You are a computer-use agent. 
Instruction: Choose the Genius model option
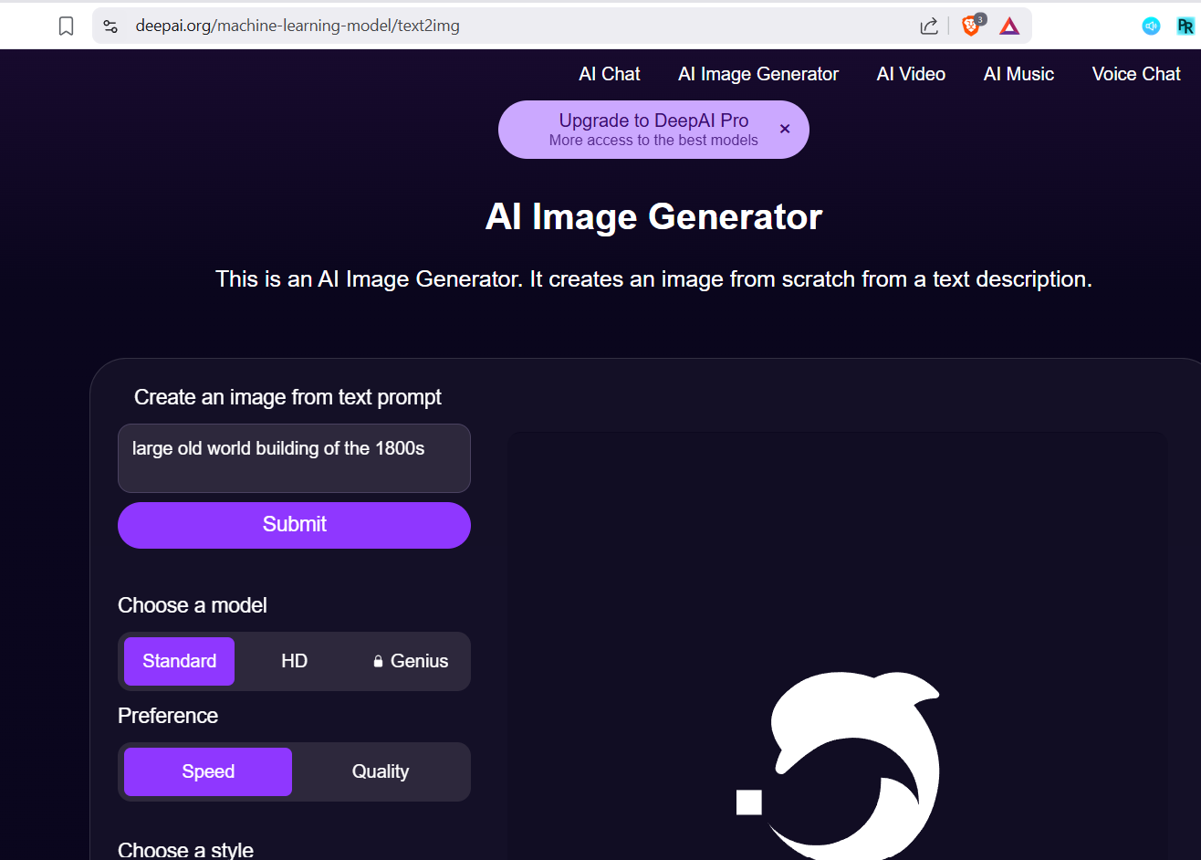pos(410,661)
